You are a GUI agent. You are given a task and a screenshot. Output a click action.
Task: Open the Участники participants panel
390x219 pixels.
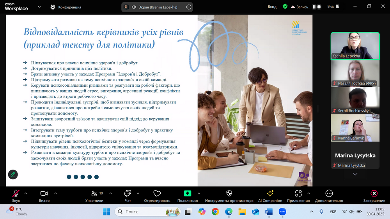click(x=94, y=194)
